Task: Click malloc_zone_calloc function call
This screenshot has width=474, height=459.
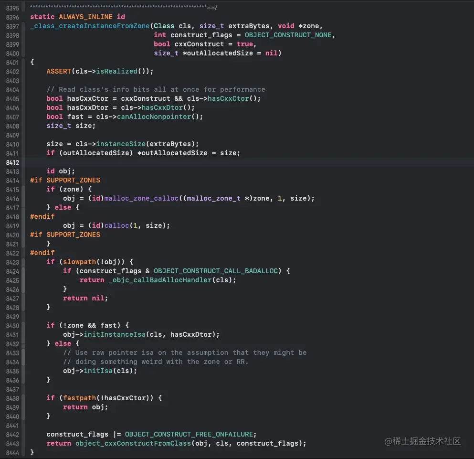Action: click(x=141, y=199)
